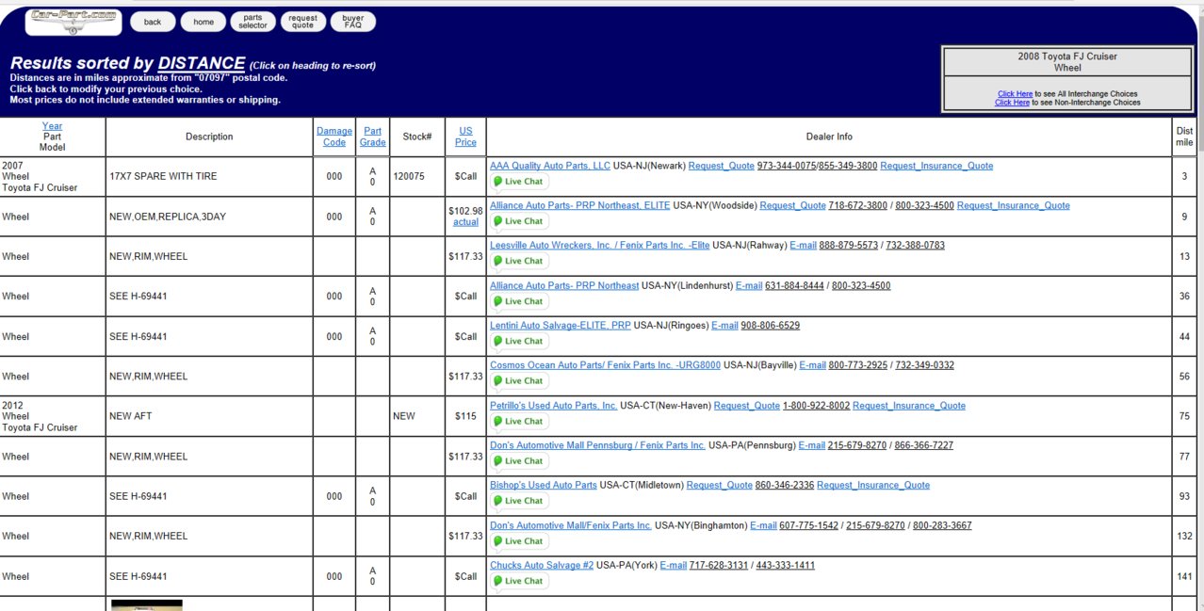
Task: Sort by Part Grade heading
Action: click(372, 137)
